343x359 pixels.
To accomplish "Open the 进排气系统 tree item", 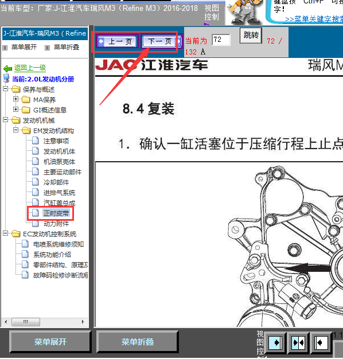I will coord(59,193).
